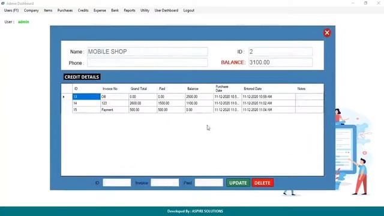Screen dimensions: 384x216
Task: Open the Reports menu
Action: 130,11
